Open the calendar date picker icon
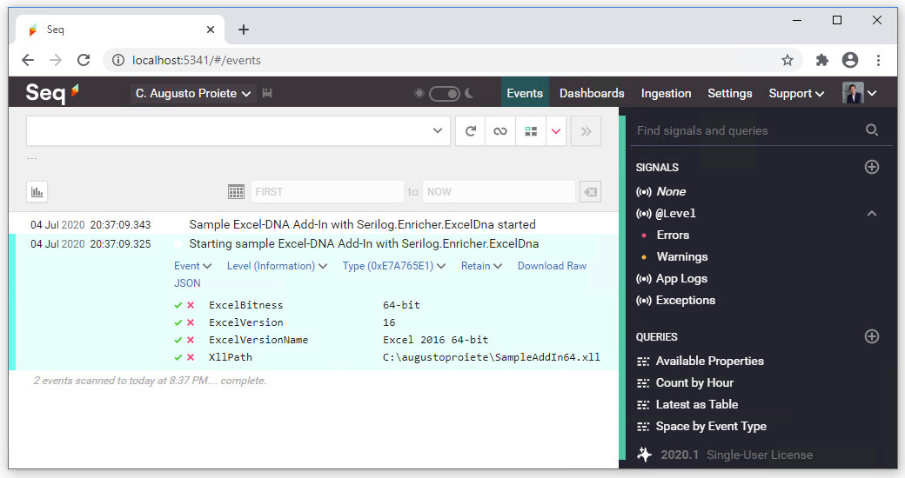Viewport: 905px width, 478px height. click(236, 192)
